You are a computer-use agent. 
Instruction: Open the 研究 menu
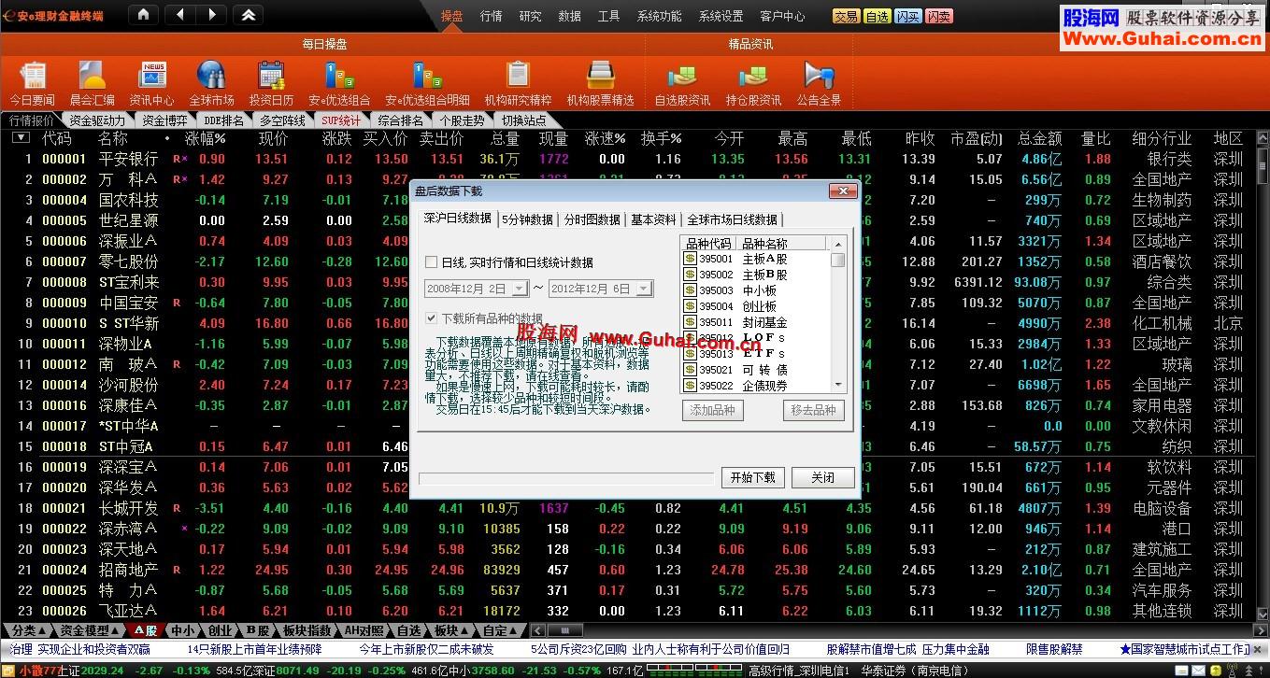(531, 16)
